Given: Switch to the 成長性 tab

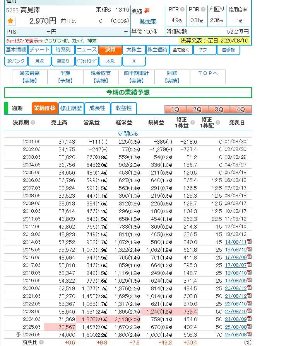Looking at the screenshot, I should pyautogui.click(x=97, y=108).
